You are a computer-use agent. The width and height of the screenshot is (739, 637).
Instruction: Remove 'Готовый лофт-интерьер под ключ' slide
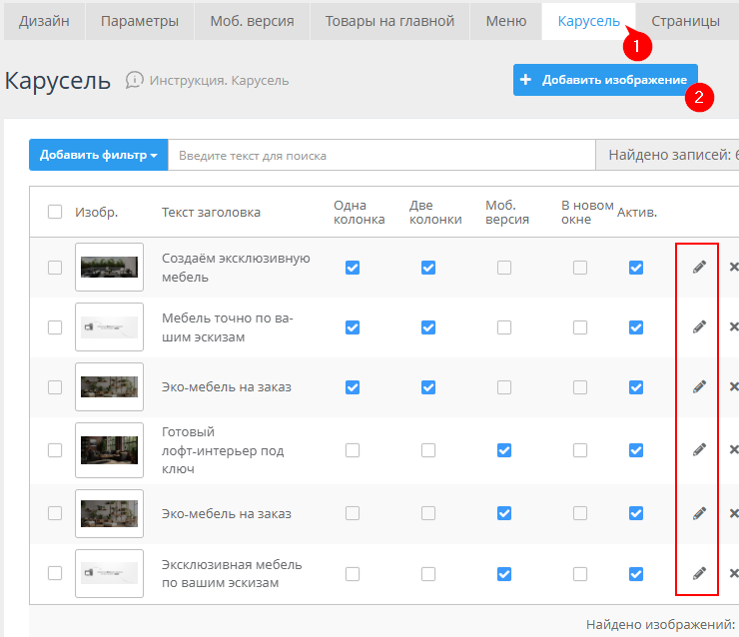pos(734,450)
